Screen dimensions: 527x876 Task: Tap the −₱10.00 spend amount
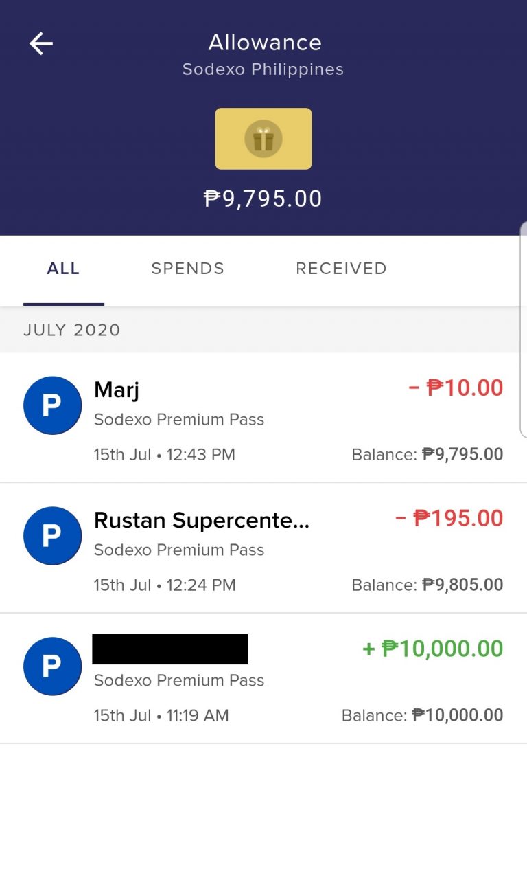point(456,388)
